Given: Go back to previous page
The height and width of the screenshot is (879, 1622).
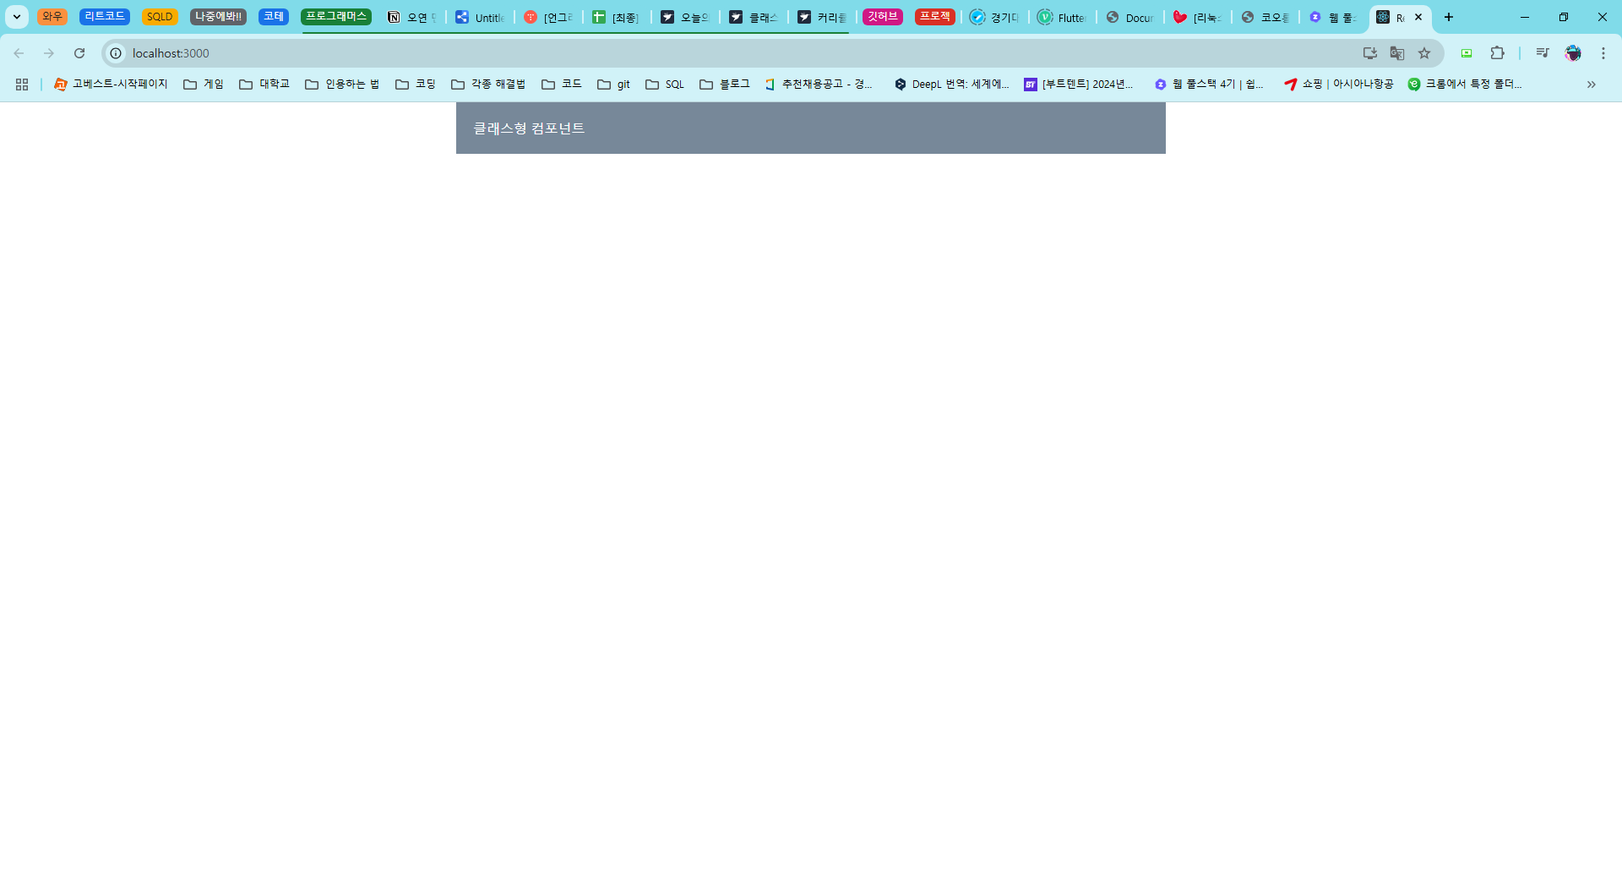Looking at the screenshot, I should 19,53.
